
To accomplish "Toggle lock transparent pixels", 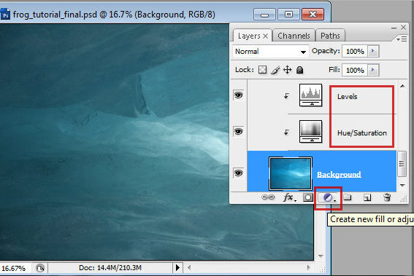I will click(x=262, y=70).
